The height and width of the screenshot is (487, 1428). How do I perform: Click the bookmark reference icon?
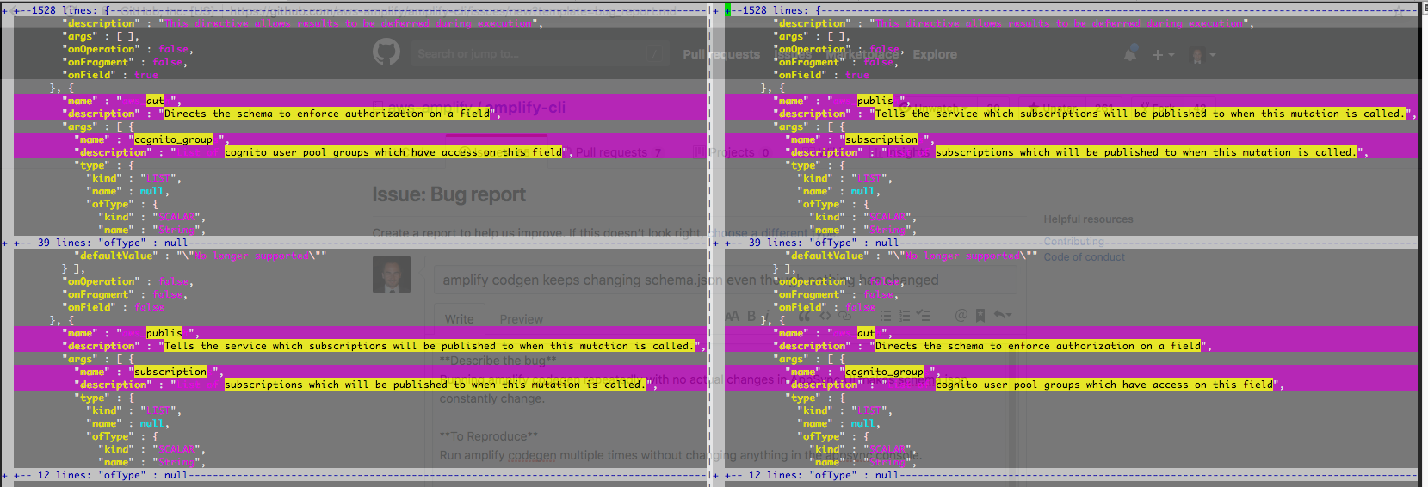[980, 316]
